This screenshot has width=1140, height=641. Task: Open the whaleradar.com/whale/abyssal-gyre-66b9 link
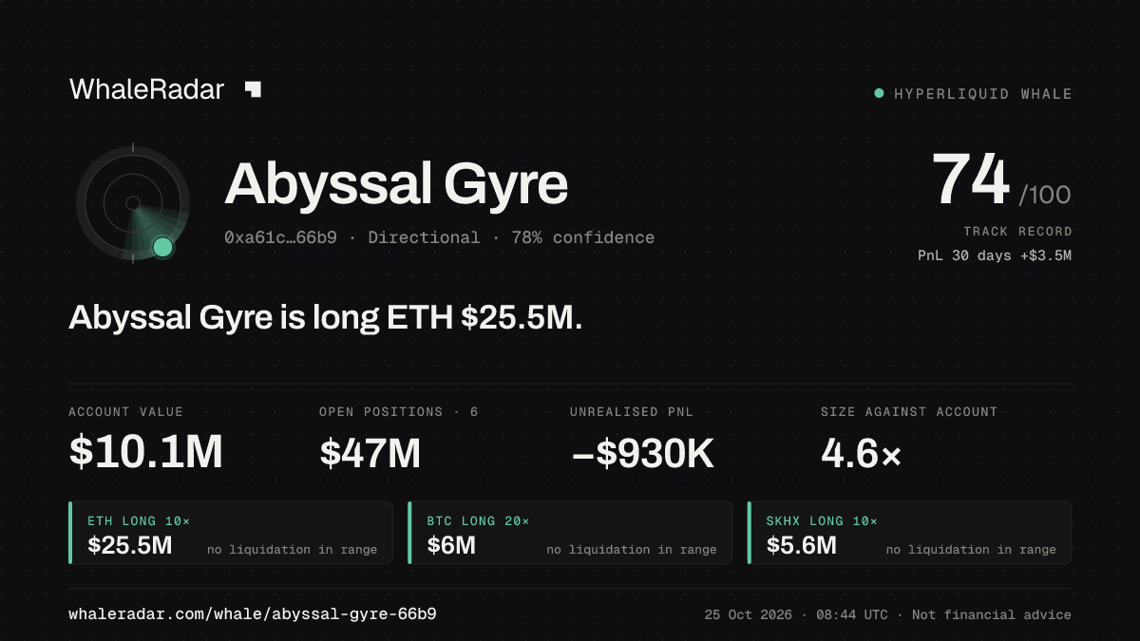pos(253,614)
